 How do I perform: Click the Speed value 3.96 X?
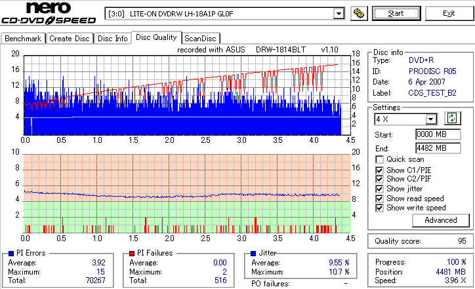(x=455, y=280)
